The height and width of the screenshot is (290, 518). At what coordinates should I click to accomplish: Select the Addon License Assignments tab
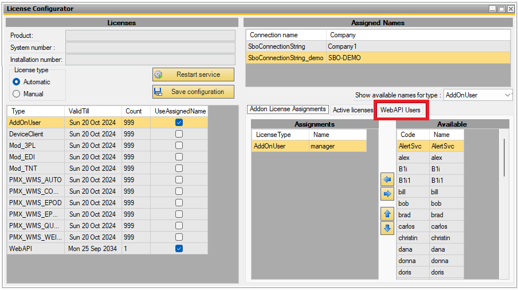pos(288,109)
